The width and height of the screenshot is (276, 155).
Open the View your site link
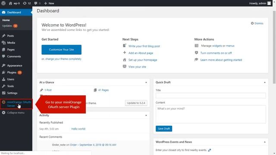click(137, 67)
